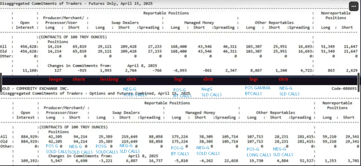Screen dimensions: 361x166
Task: Select value 29,341 in the Old row
Action: [352, 141]
